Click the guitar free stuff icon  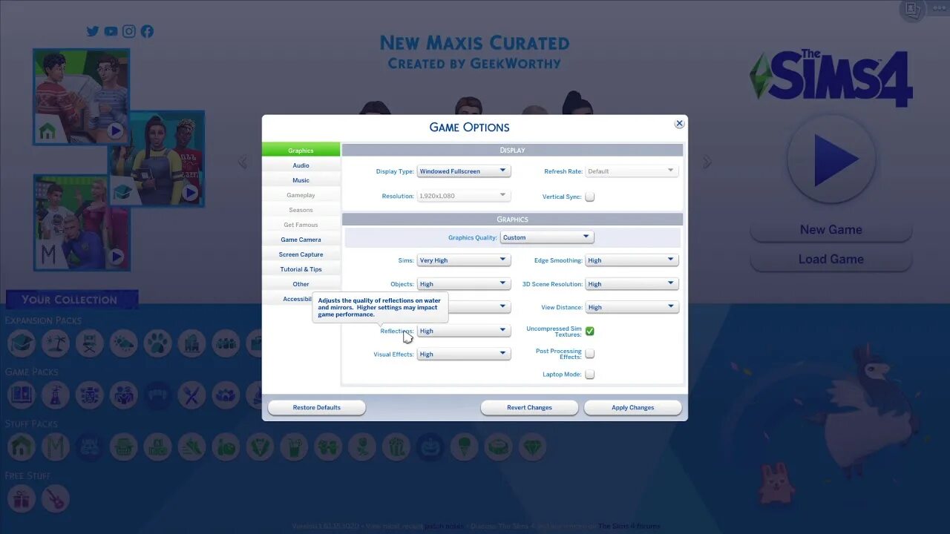[55, 498]
